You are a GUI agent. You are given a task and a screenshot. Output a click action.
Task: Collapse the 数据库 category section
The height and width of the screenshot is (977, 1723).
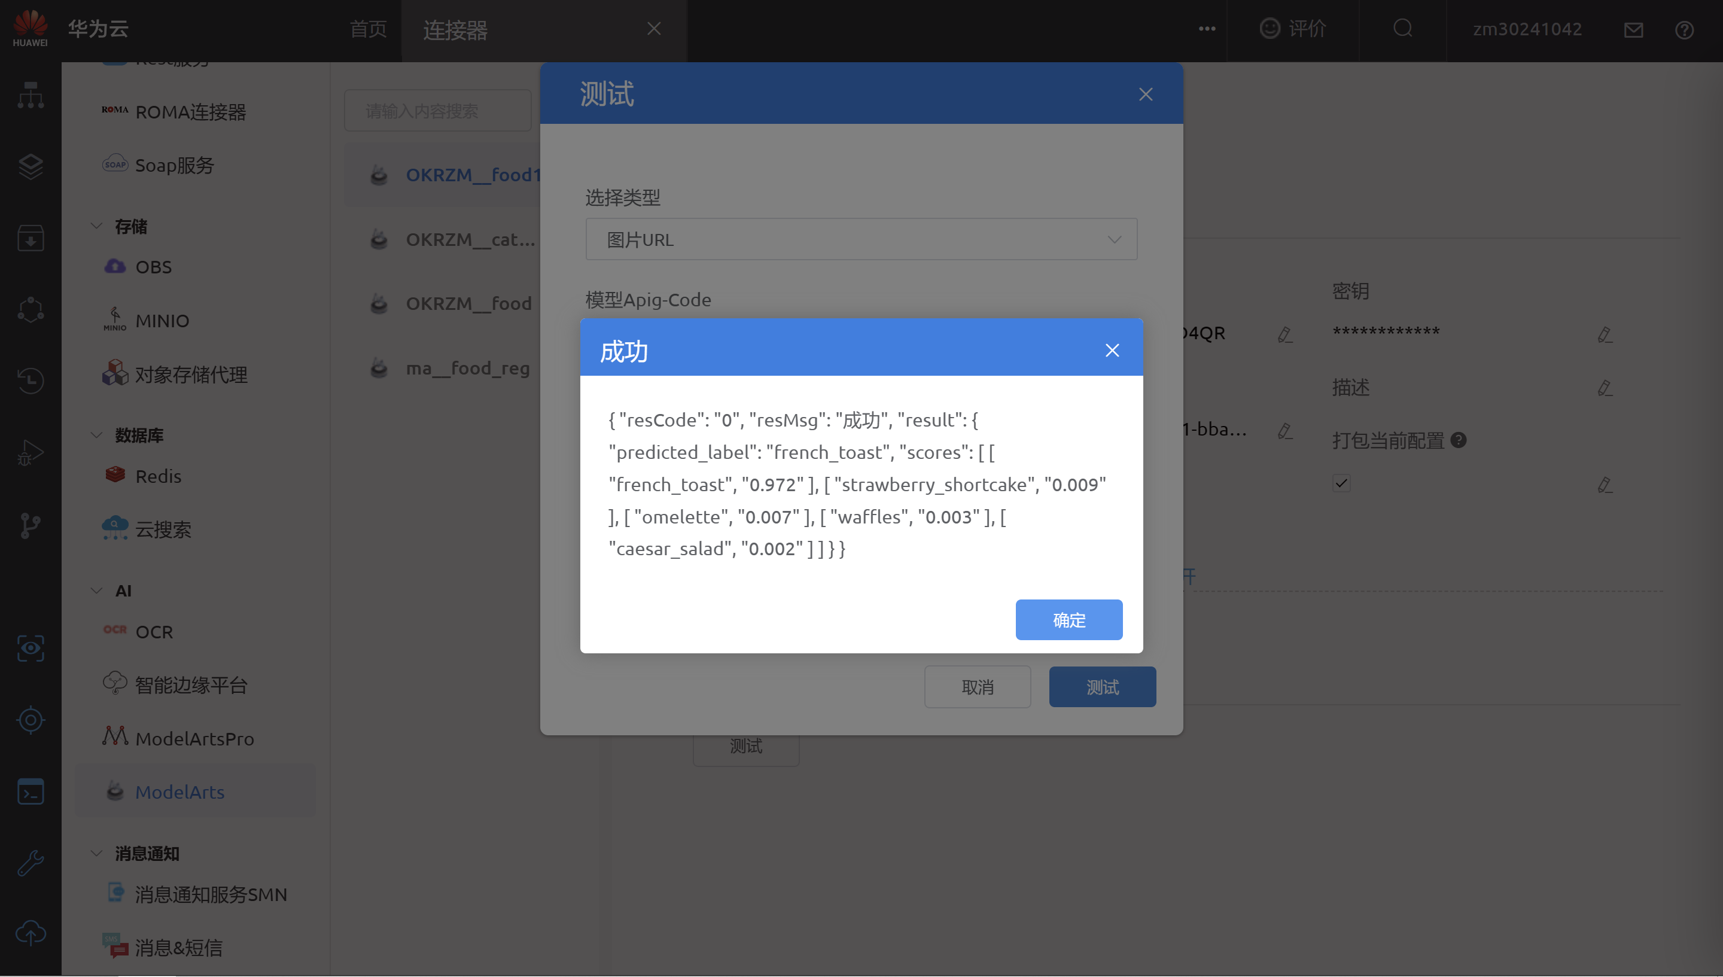pyautogui.click(x=96, y=435)
